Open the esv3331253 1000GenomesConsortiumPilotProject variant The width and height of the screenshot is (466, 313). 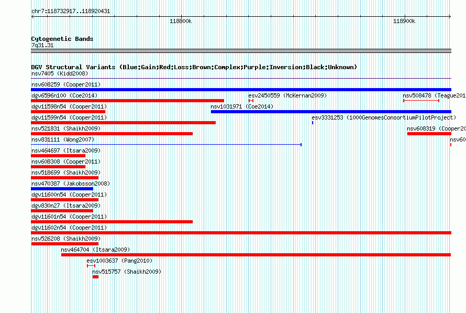384,117
